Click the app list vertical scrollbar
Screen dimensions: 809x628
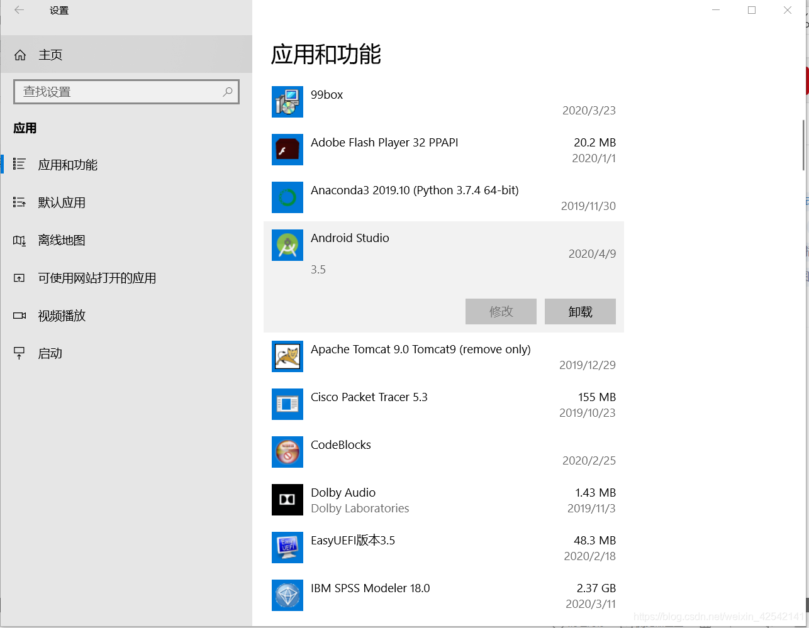point(803,145)
